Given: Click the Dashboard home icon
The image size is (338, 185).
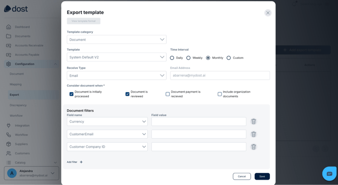Looking at the screenshot, I should pyautogui.click(x=9, y=27).
